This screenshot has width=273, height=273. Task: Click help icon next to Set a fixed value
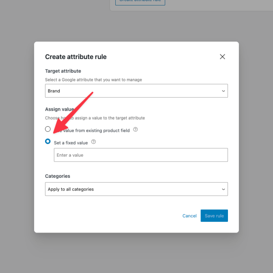[x=94, y=142]
